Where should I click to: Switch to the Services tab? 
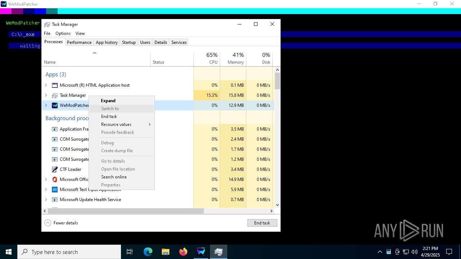coord(179,42)
